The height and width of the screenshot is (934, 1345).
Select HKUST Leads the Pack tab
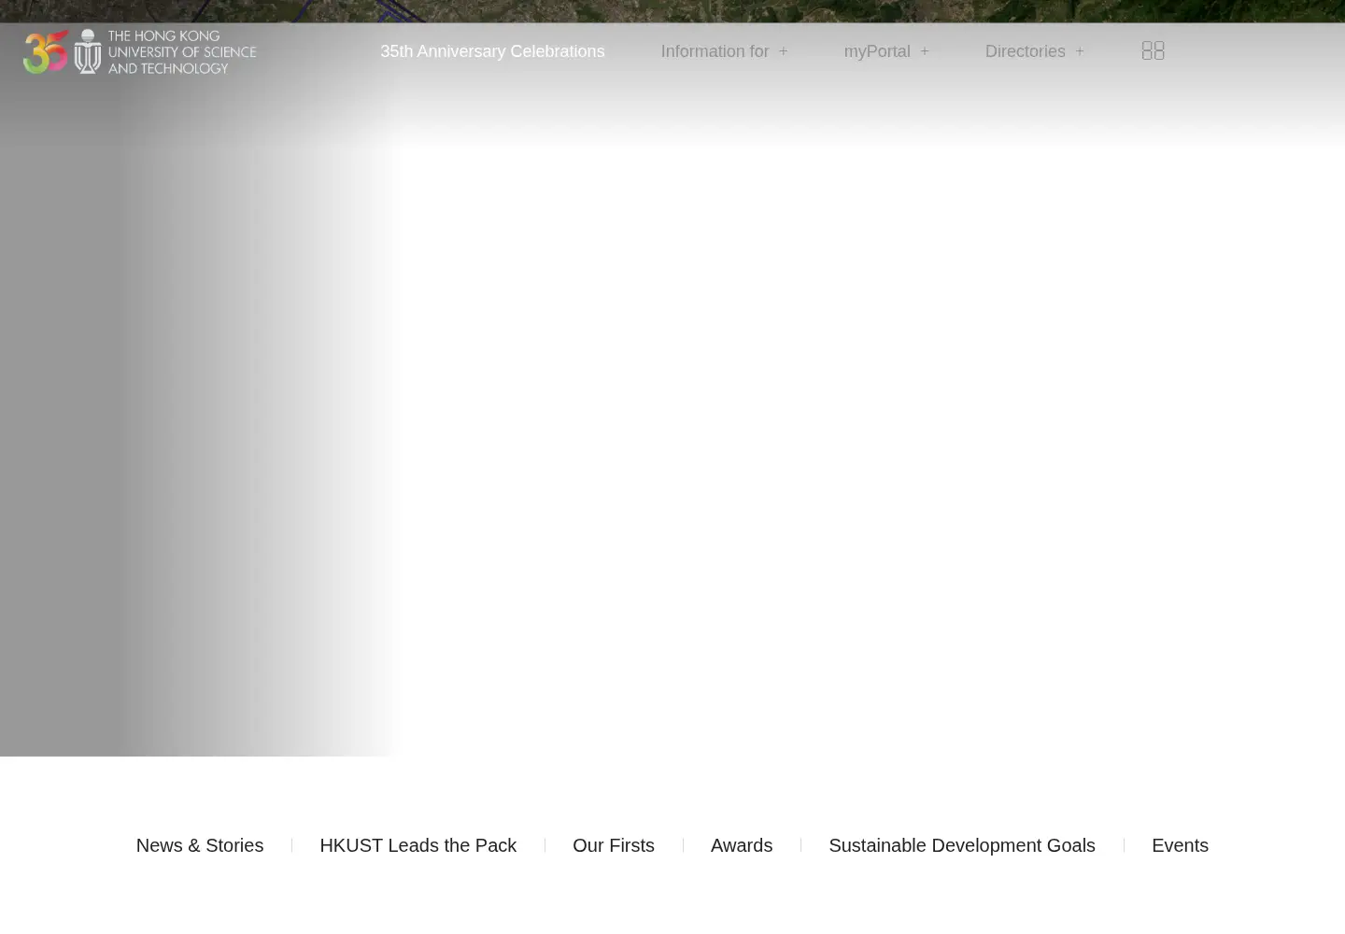click(418, 845)
